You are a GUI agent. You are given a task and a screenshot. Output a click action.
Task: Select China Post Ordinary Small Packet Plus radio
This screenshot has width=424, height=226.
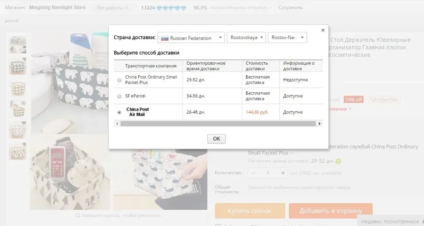click(x=119, y=80)
